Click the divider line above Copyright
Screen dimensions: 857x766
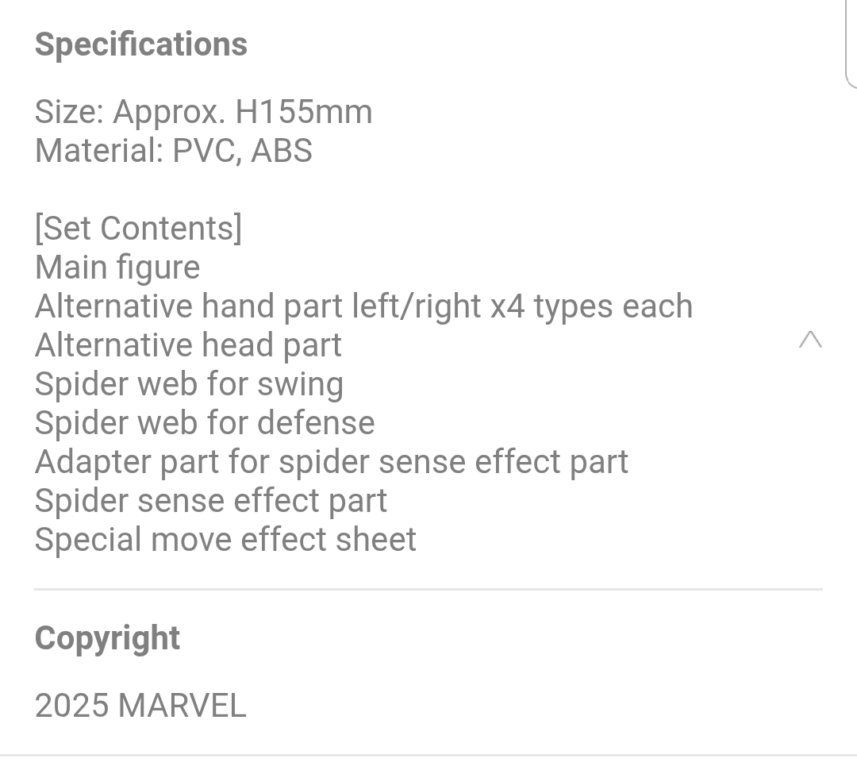click(428, 590)
